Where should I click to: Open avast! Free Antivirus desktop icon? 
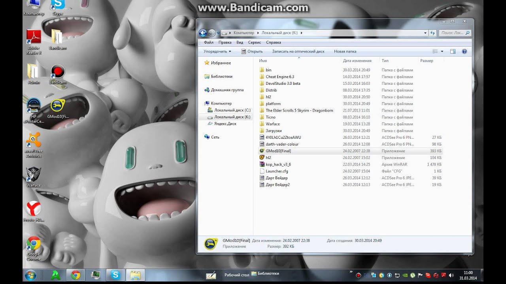[34, 145]
